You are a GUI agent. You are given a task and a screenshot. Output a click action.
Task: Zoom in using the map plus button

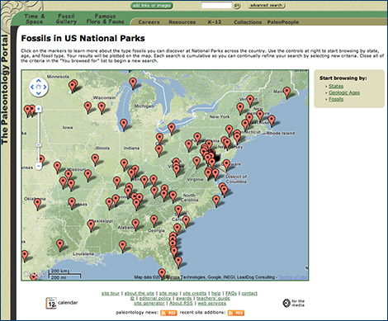coord(39,109)
